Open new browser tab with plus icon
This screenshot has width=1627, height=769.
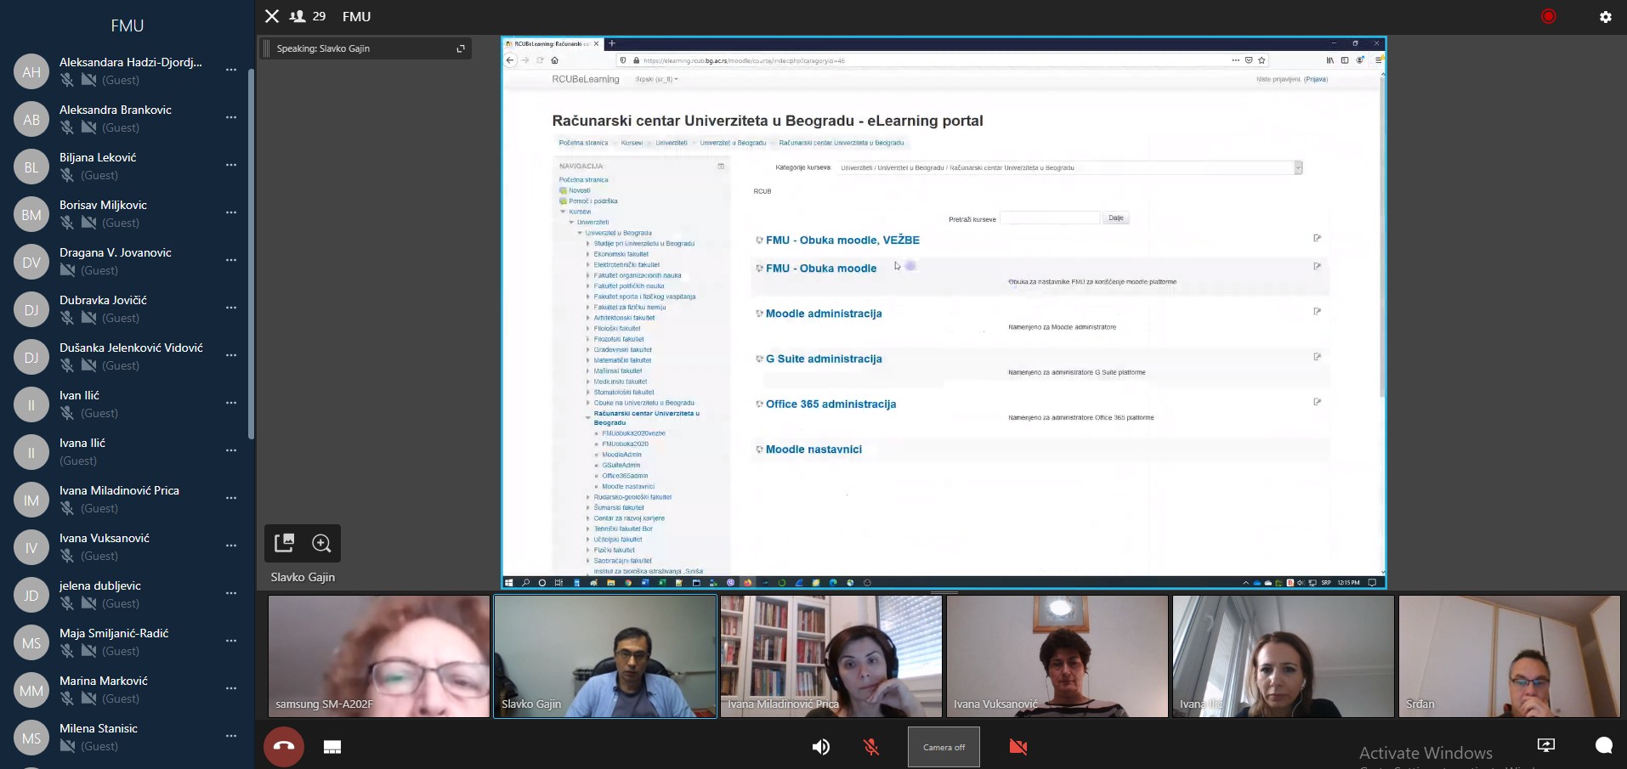click(612, 43)
